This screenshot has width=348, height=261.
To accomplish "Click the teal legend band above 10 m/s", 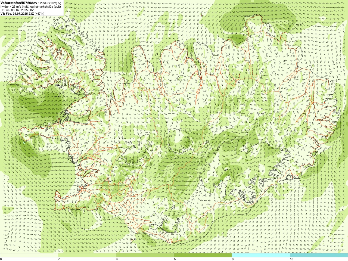I will pyautogui.click(x=319, y=255).
